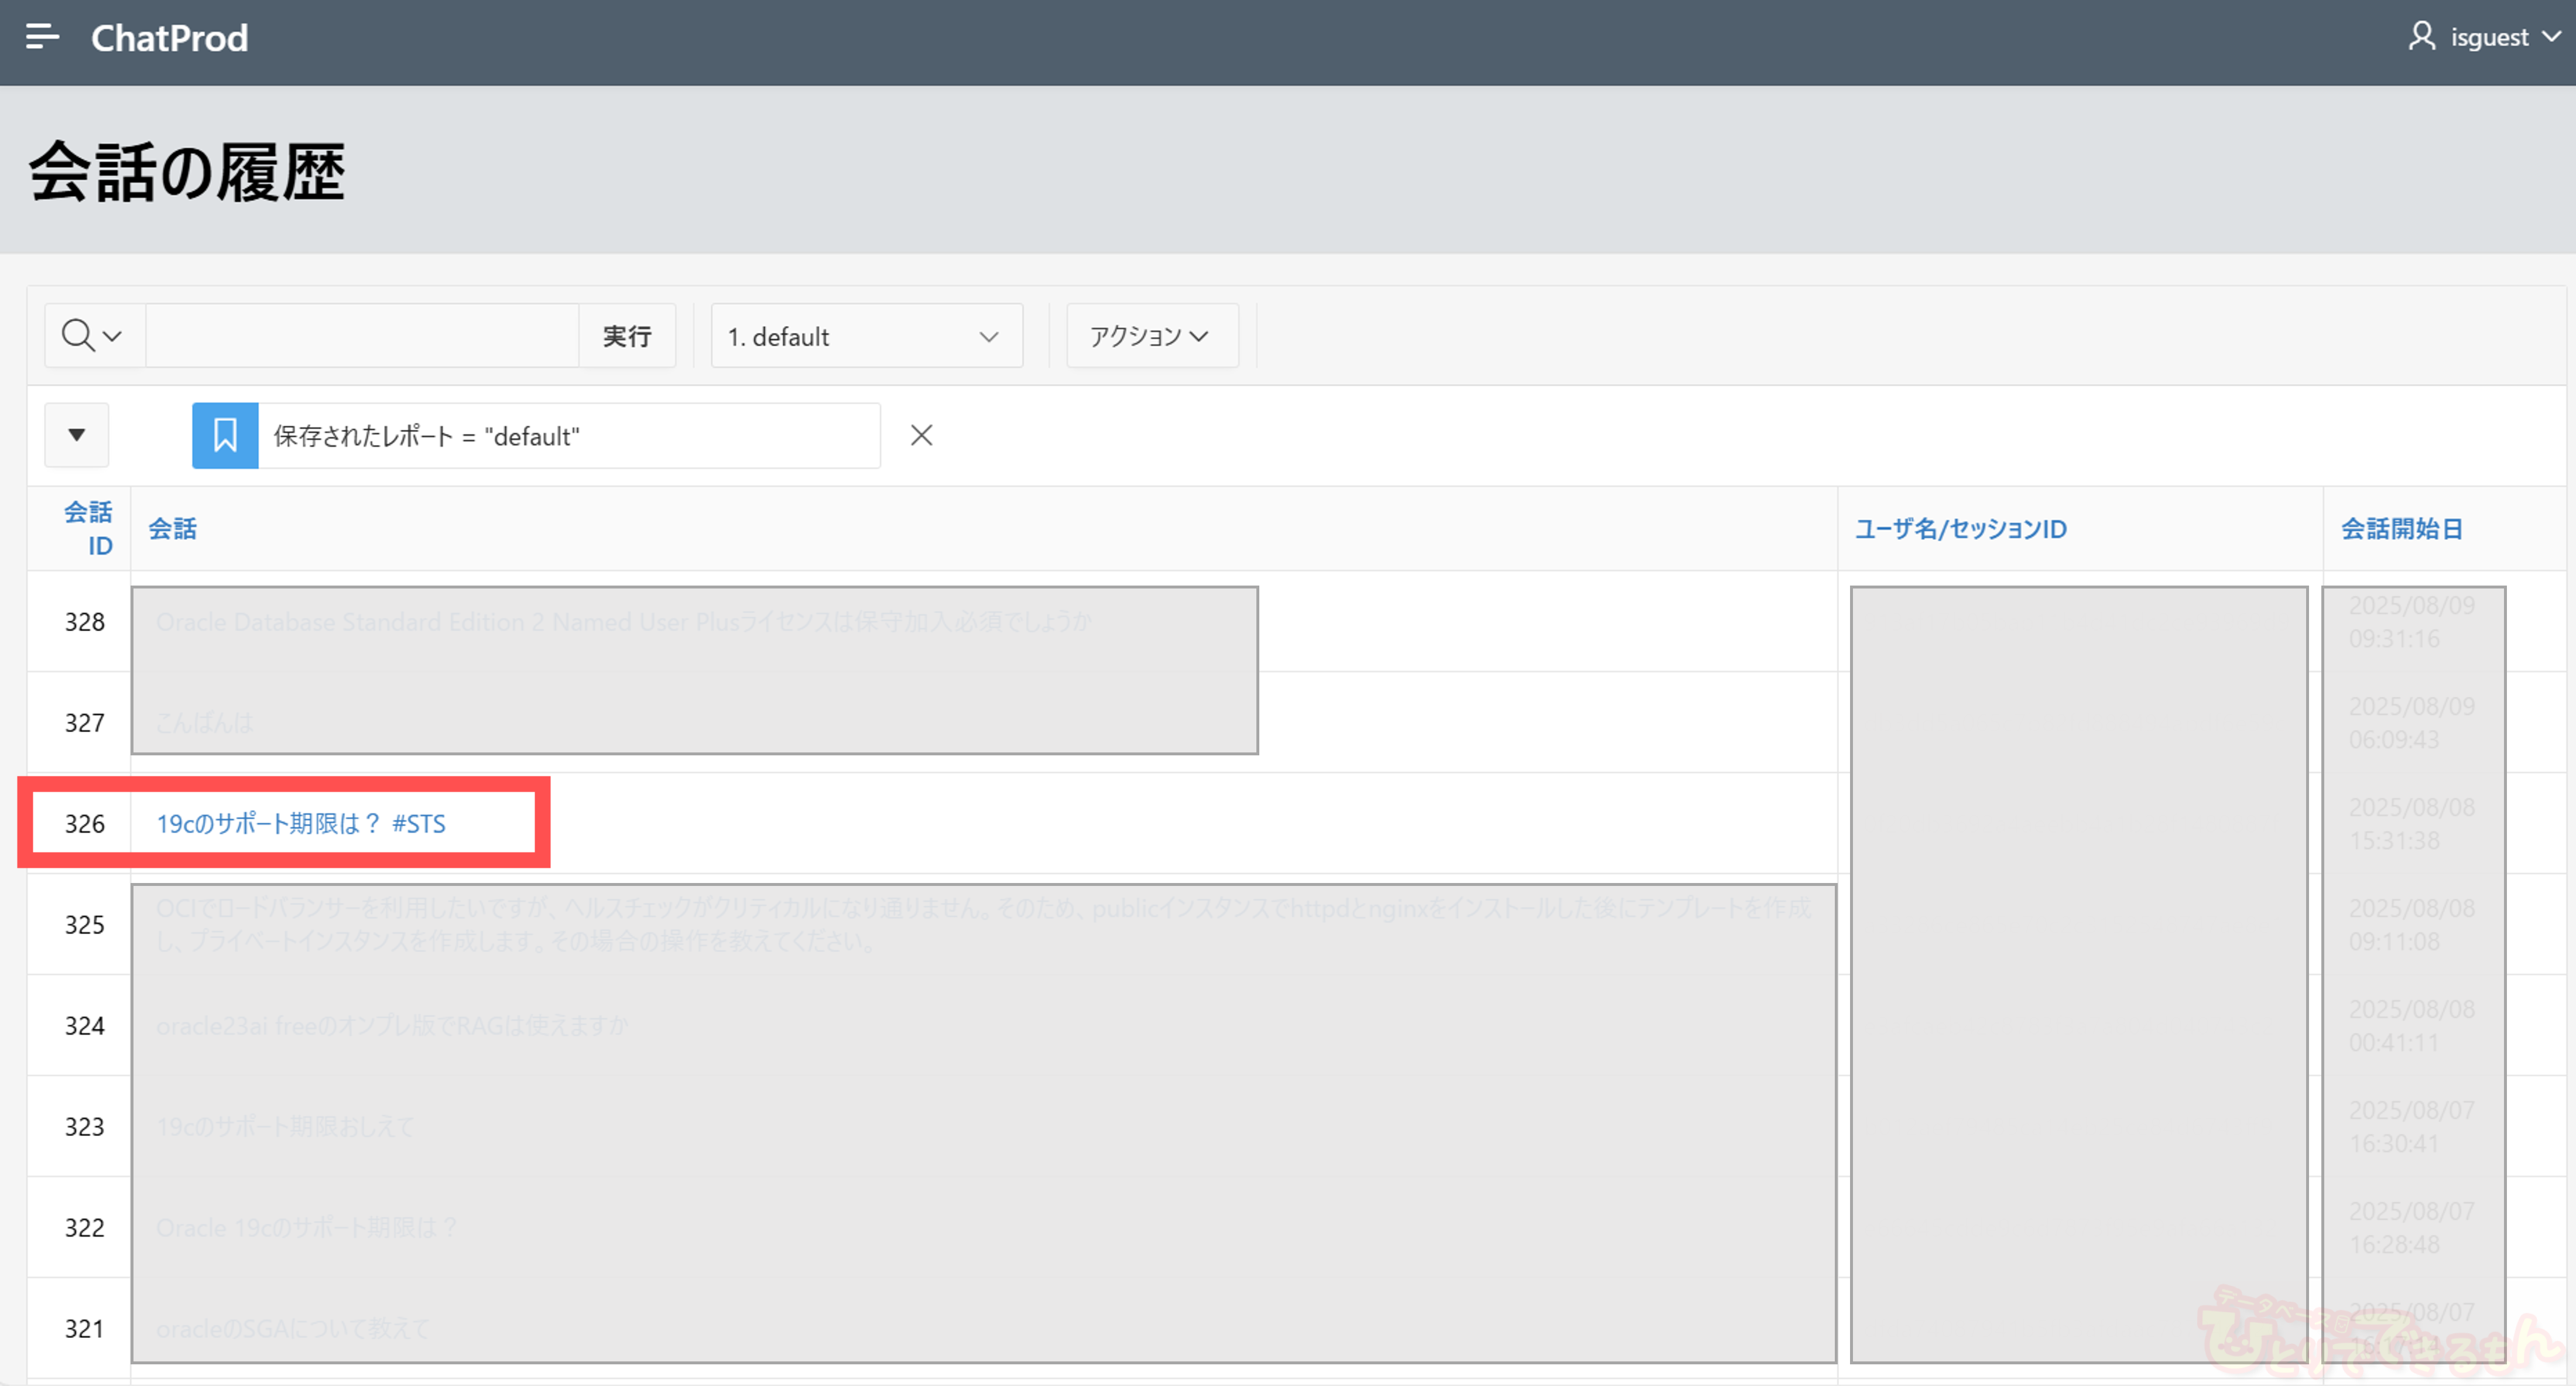Open the アクション menu
Screen dimensions: 2576x1386
click(x=1152, y=336)
